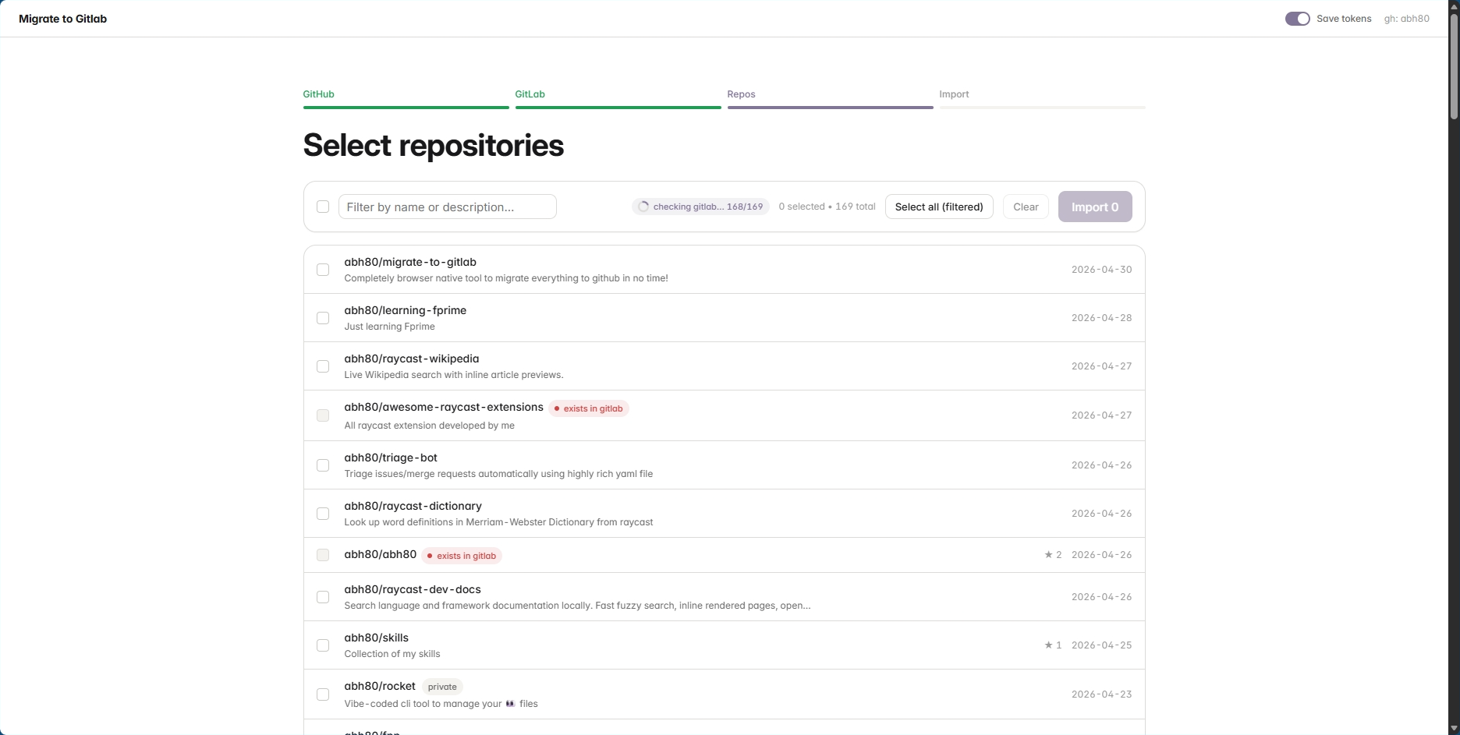Tick checkbox for abh80/learning-fprime
1460x735 pixels.
click(323, 318)
